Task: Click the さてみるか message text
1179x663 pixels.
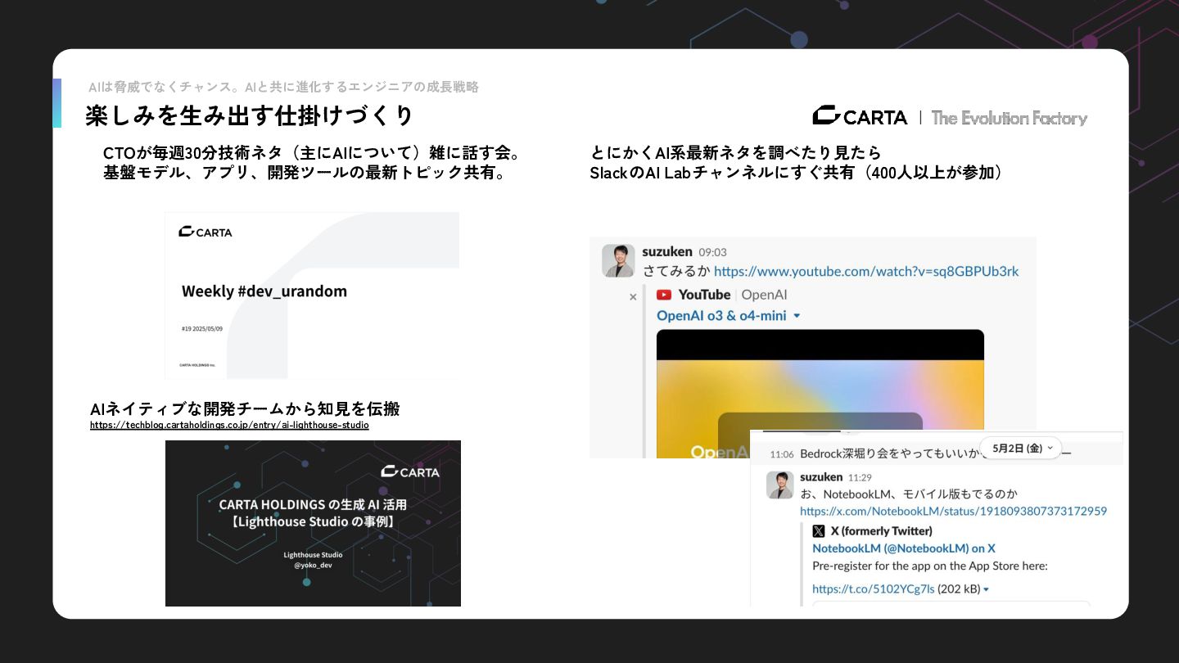Action: pyautogui.click(x=675, y=271)
